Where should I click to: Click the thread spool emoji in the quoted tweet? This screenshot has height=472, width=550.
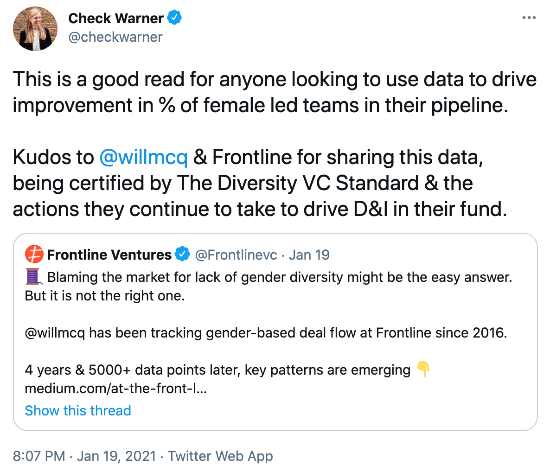tap(34, 276)
